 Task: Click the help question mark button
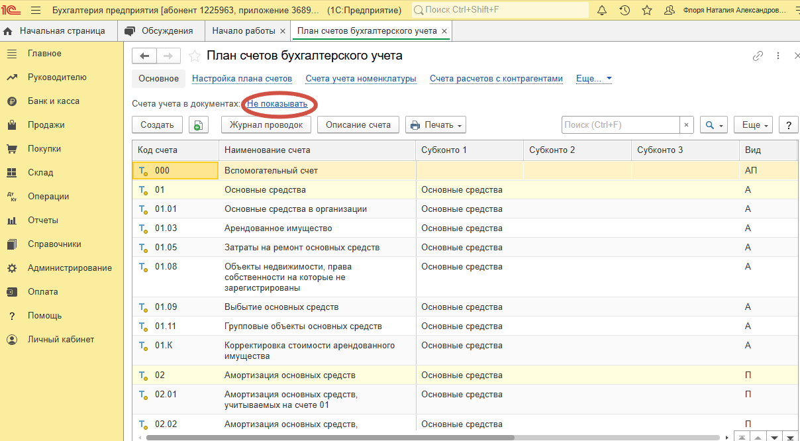point(788,125)
